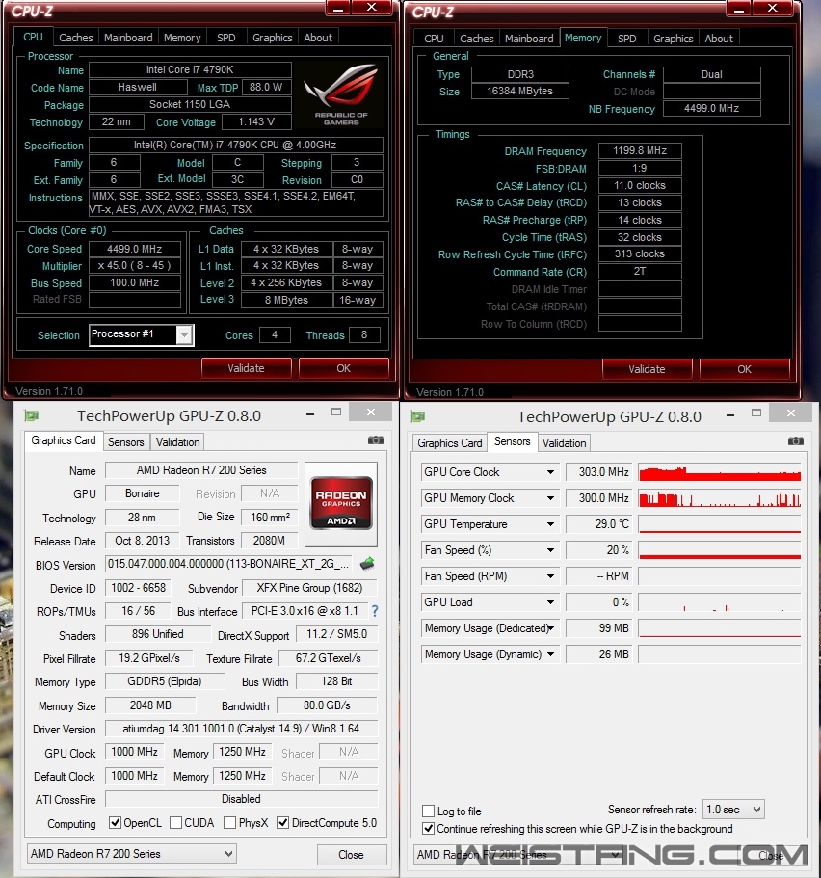
Task: Open Validation tab in right GPU-Z window
Action: click(564, 443)
